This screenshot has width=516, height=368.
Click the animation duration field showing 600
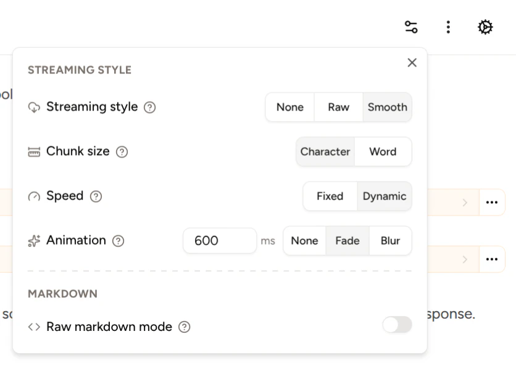pyautogui.click(x=220, y=241)
